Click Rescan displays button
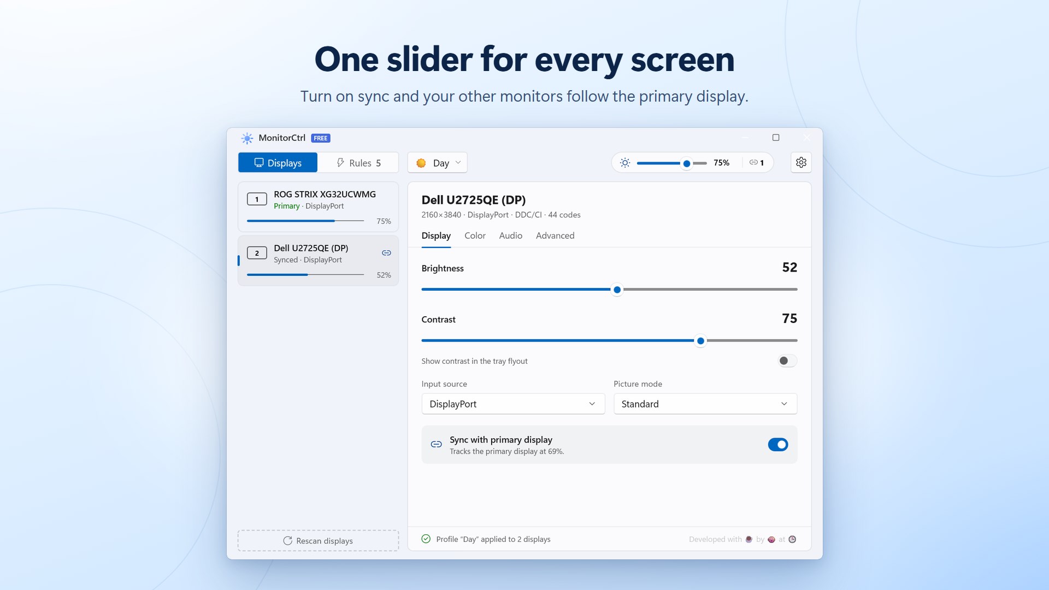The image size is (1049, 590). point(318,541)
